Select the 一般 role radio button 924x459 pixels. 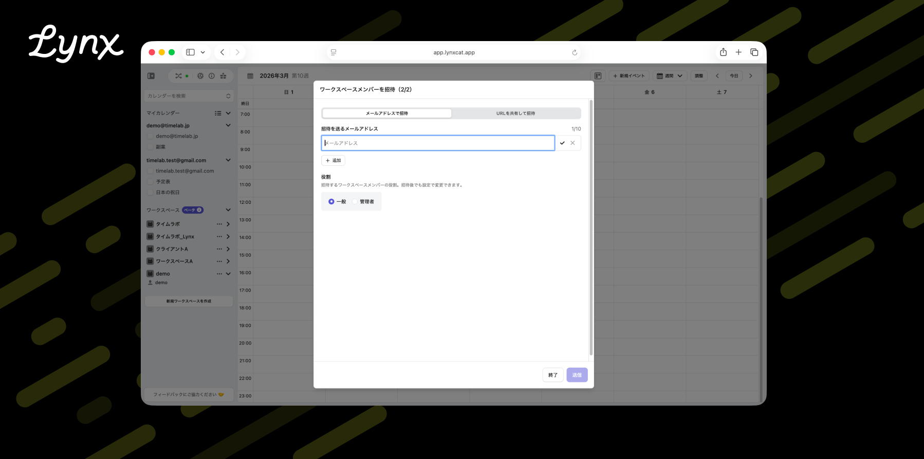(x=331, y=202)
